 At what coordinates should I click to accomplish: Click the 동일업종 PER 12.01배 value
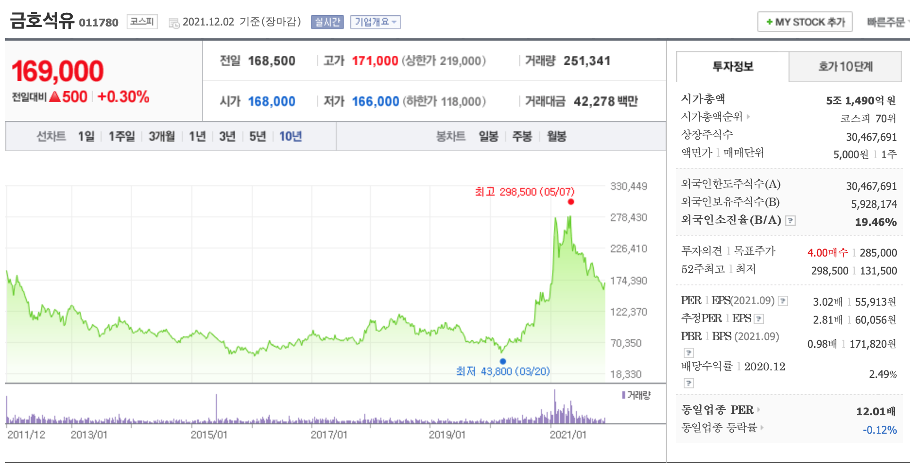(876, 412)
